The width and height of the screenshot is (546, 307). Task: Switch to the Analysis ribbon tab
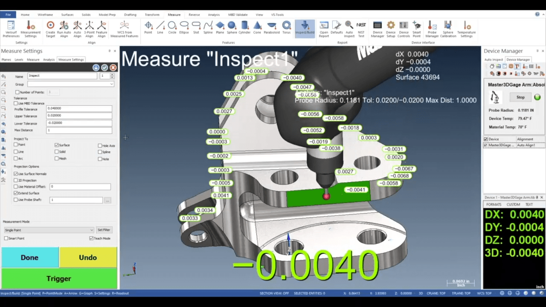tap(214, 14)
